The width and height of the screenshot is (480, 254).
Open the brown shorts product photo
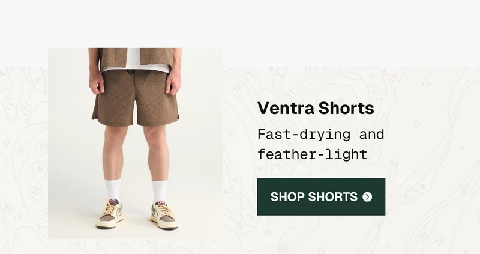136,144
